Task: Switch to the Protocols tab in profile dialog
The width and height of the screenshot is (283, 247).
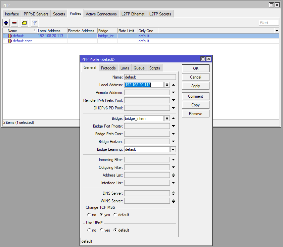Action: click(108, 68)
